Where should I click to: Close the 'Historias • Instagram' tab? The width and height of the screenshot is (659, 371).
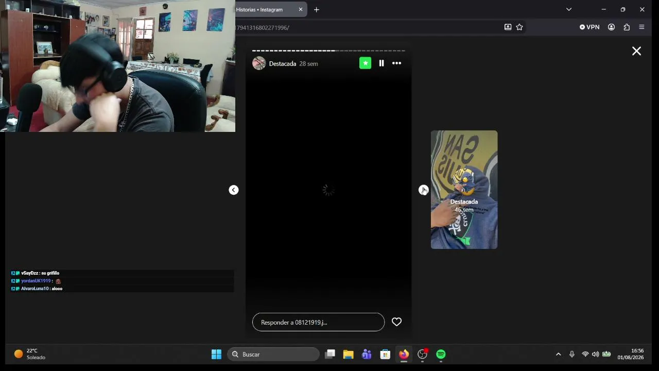(301, 9)
